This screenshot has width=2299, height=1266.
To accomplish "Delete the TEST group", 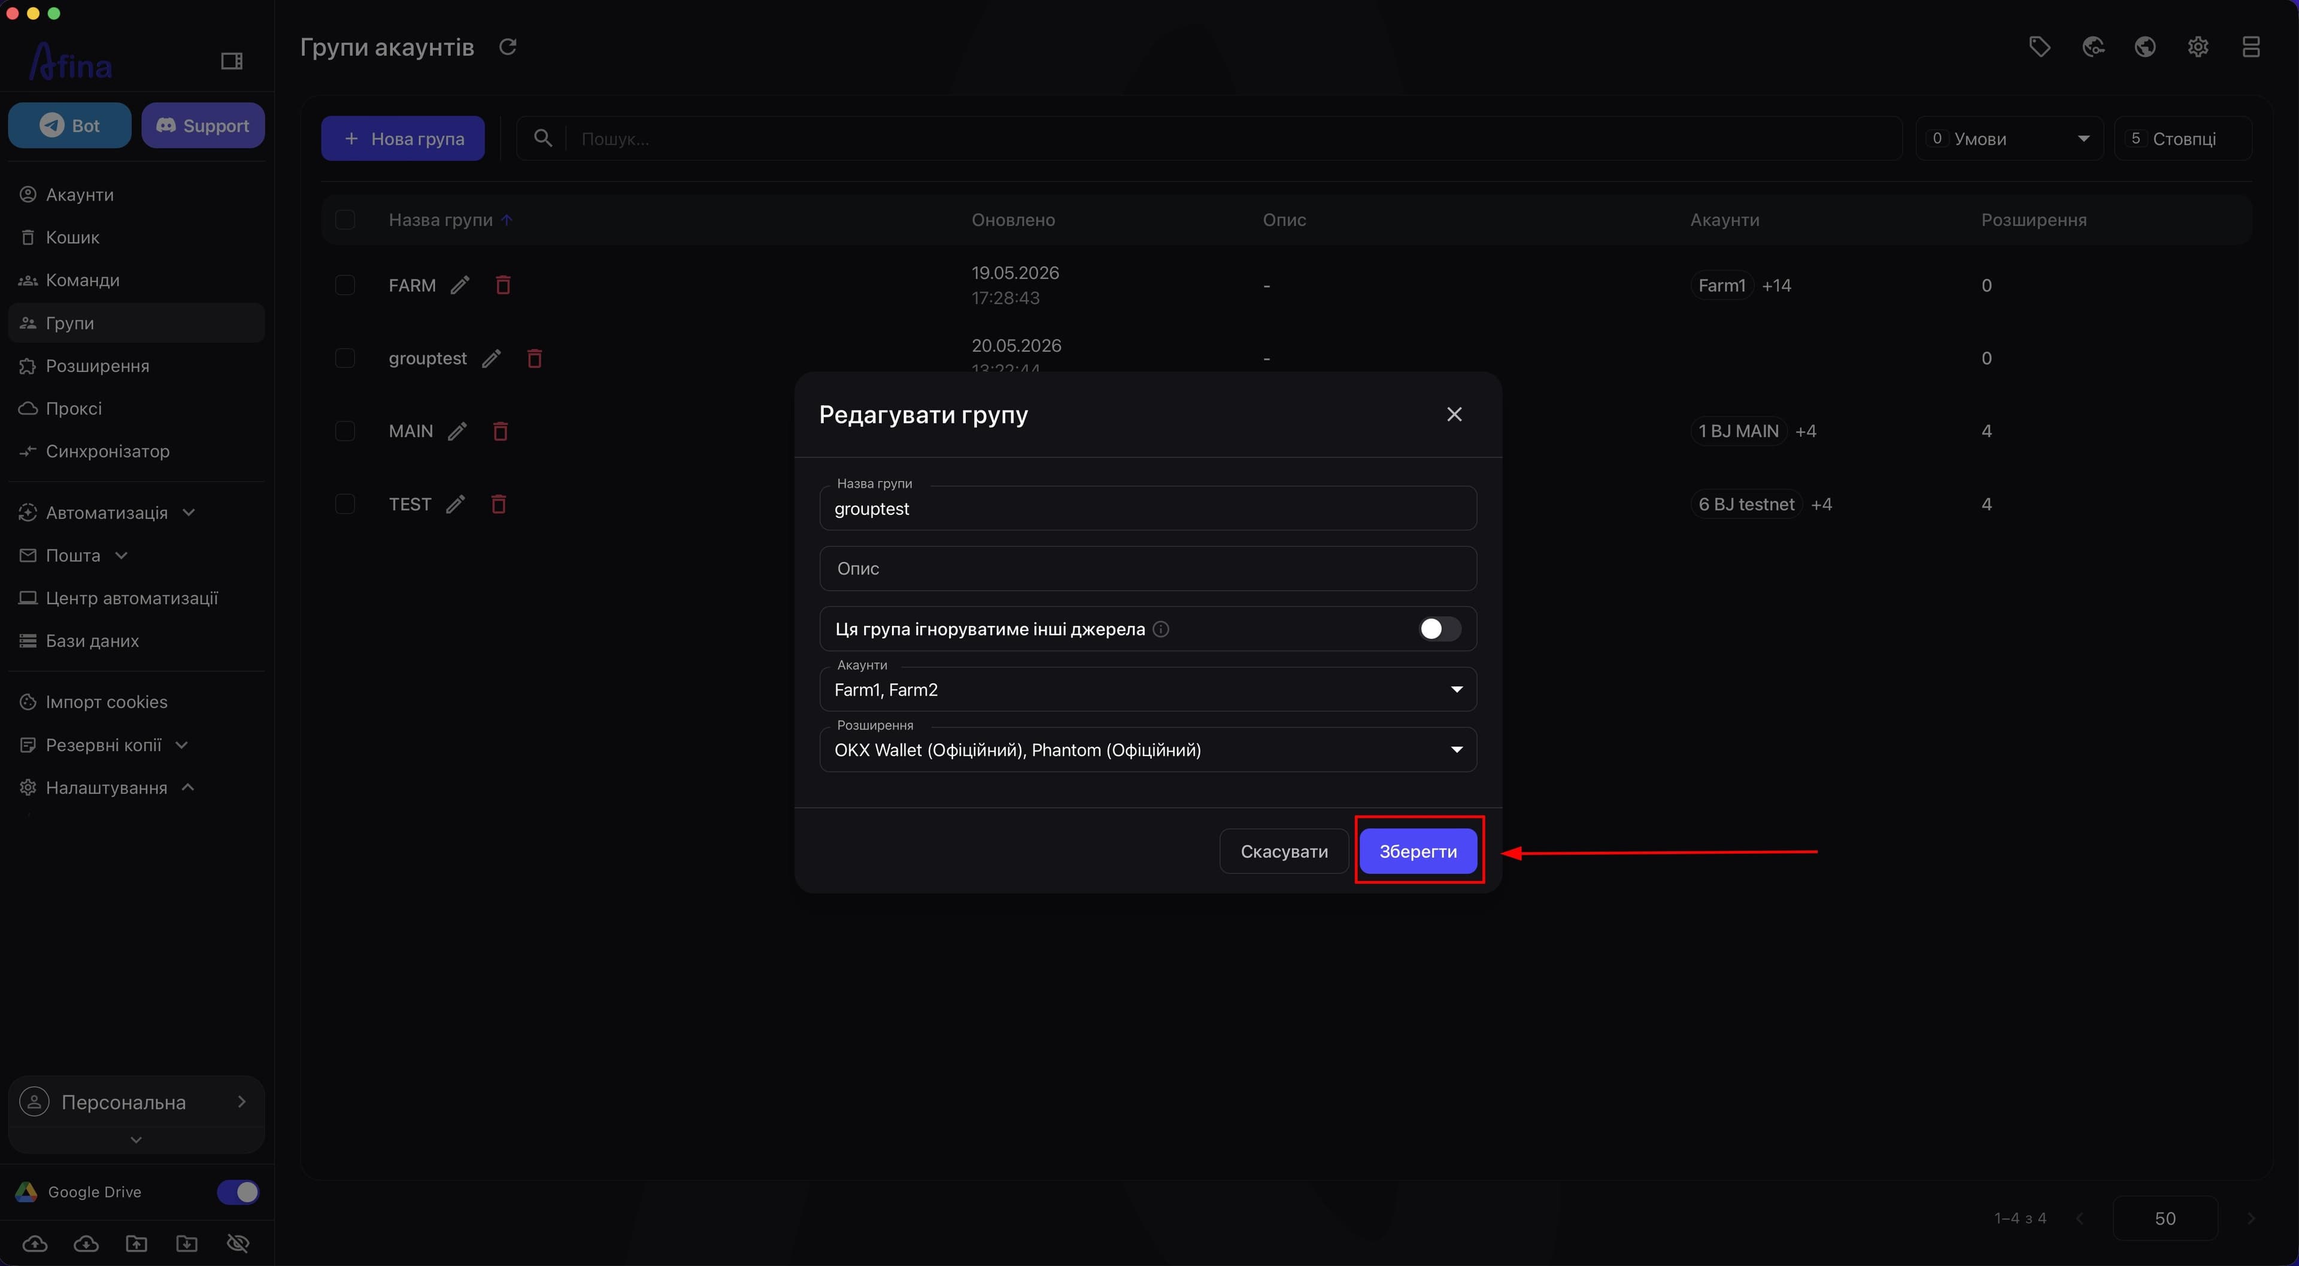I will tap(499, 505).
